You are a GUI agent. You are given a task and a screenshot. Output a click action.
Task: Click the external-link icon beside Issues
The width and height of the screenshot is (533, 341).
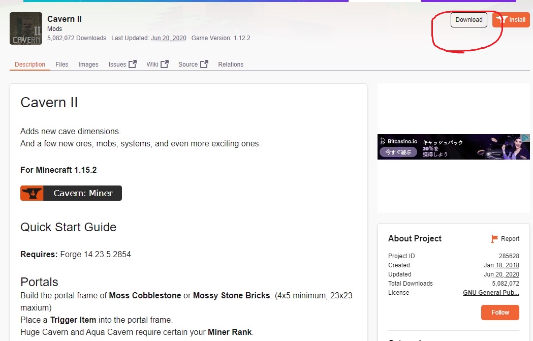point(133,64)
